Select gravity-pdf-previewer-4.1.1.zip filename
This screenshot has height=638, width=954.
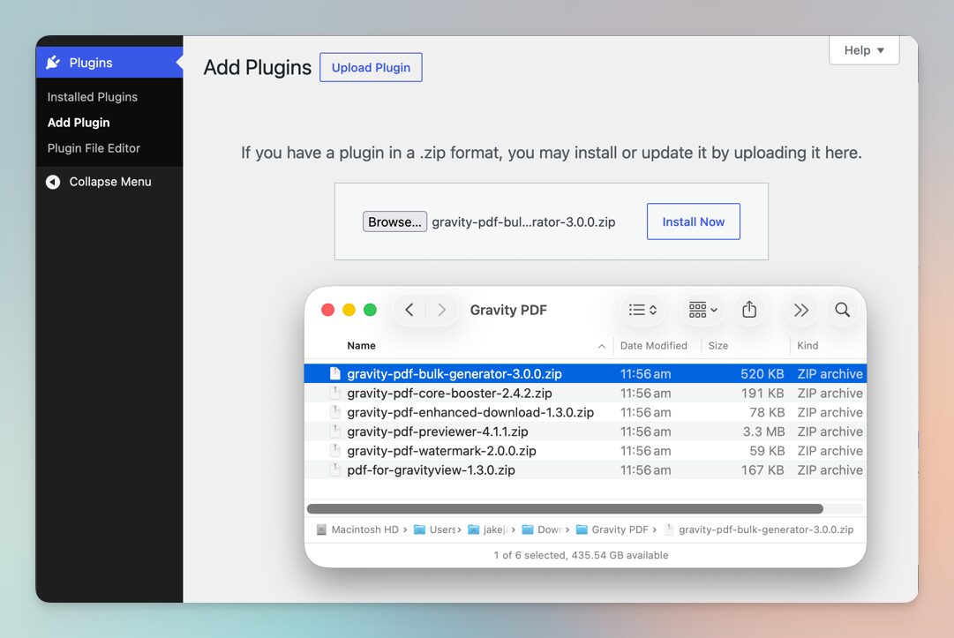438,432
